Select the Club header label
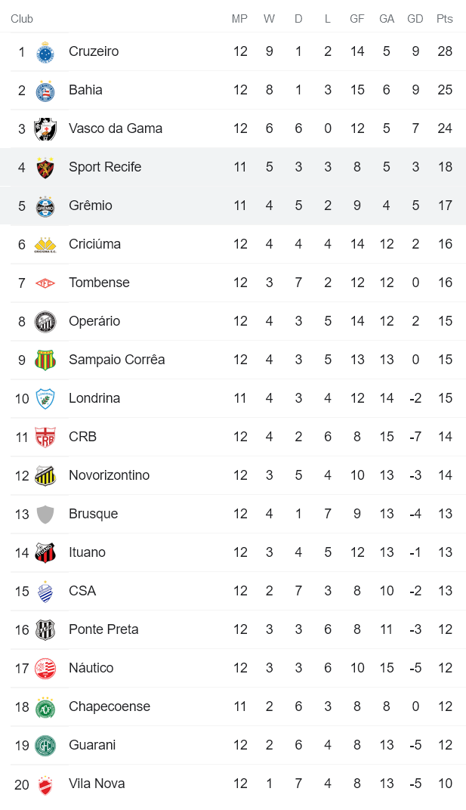This screenshot has height=810, width=466. click(x=22, y=19)
